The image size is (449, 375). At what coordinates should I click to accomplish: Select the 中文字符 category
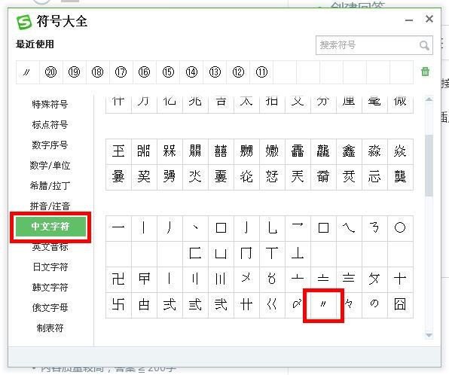[x=50, y=227]
